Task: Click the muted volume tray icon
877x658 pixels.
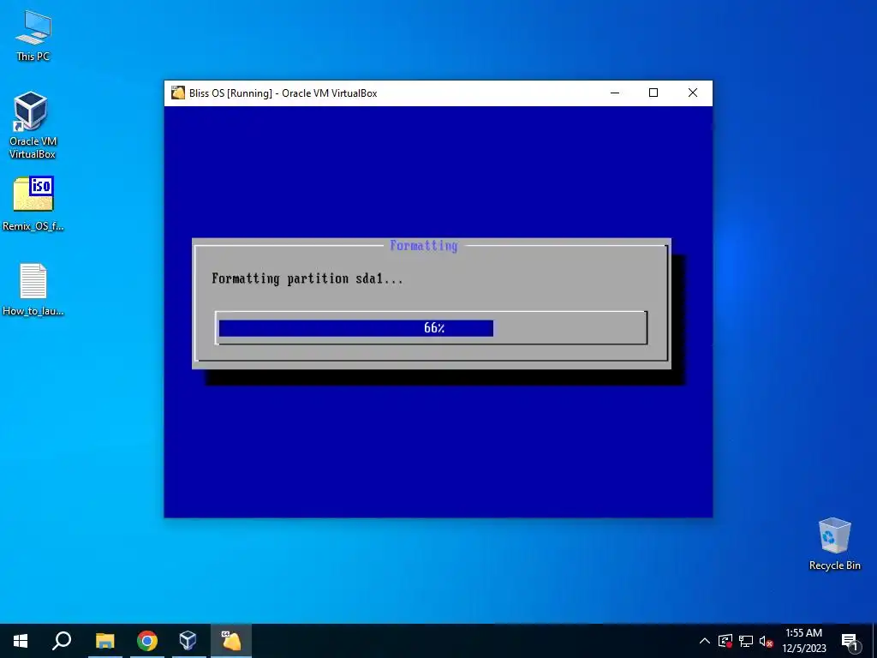Action: pos(766,641)
